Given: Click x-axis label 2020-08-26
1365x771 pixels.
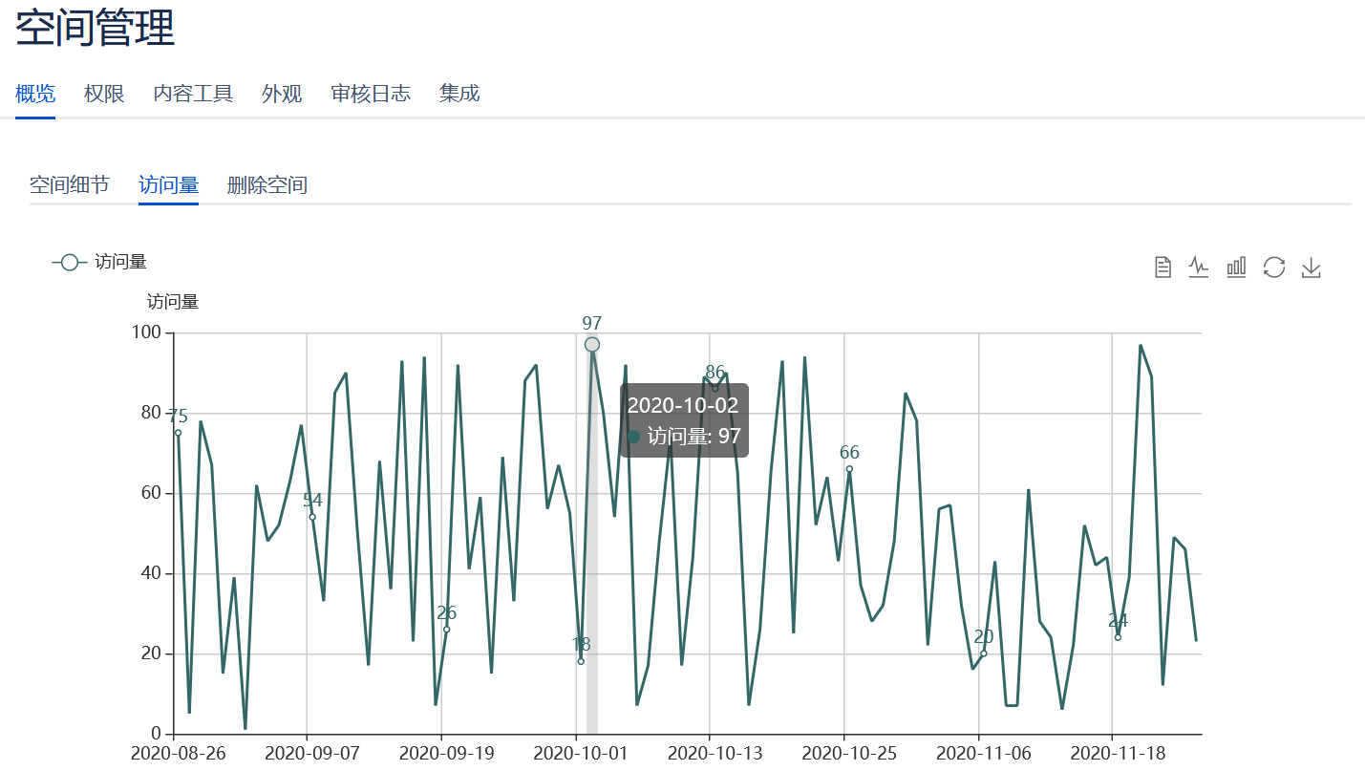Looking at the screenshot, I should (178, 753).
